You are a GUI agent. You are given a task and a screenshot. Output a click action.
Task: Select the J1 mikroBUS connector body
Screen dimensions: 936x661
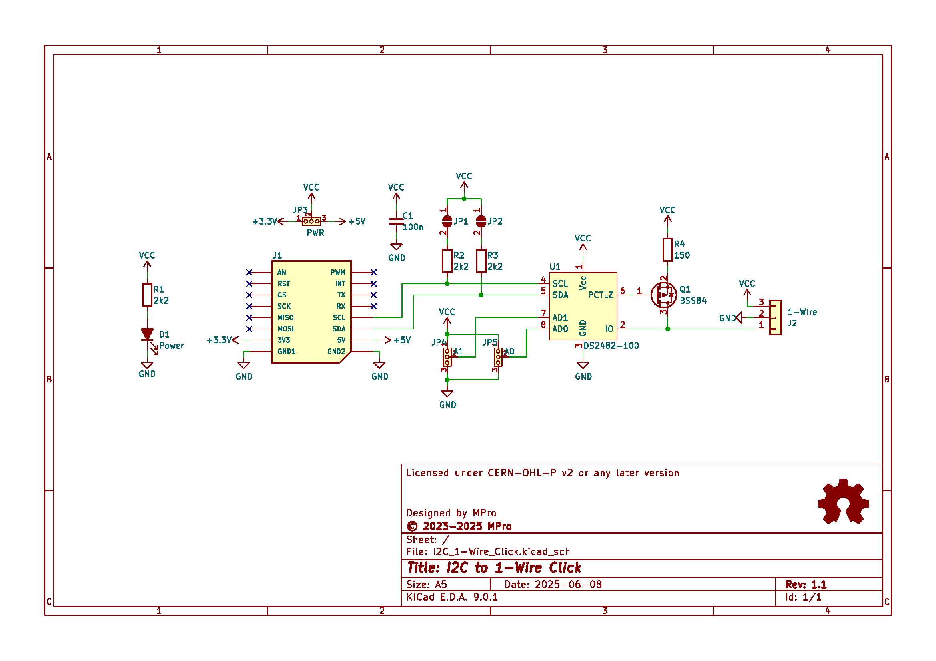coord(311,312)
